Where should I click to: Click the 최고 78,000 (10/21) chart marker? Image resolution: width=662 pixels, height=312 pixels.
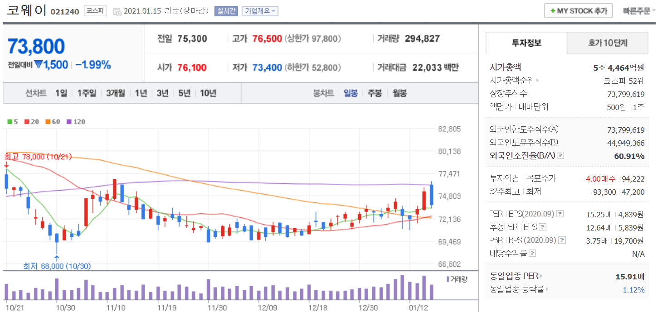pos(38,156)
